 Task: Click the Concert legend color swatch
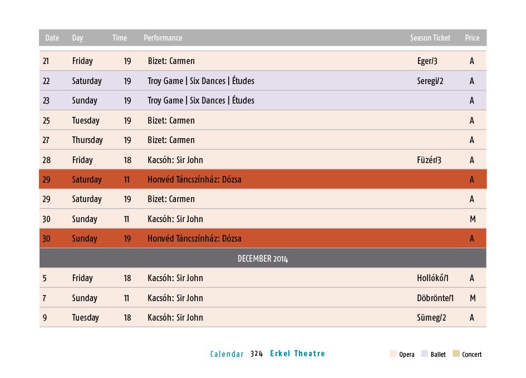(x=456, y=354)
